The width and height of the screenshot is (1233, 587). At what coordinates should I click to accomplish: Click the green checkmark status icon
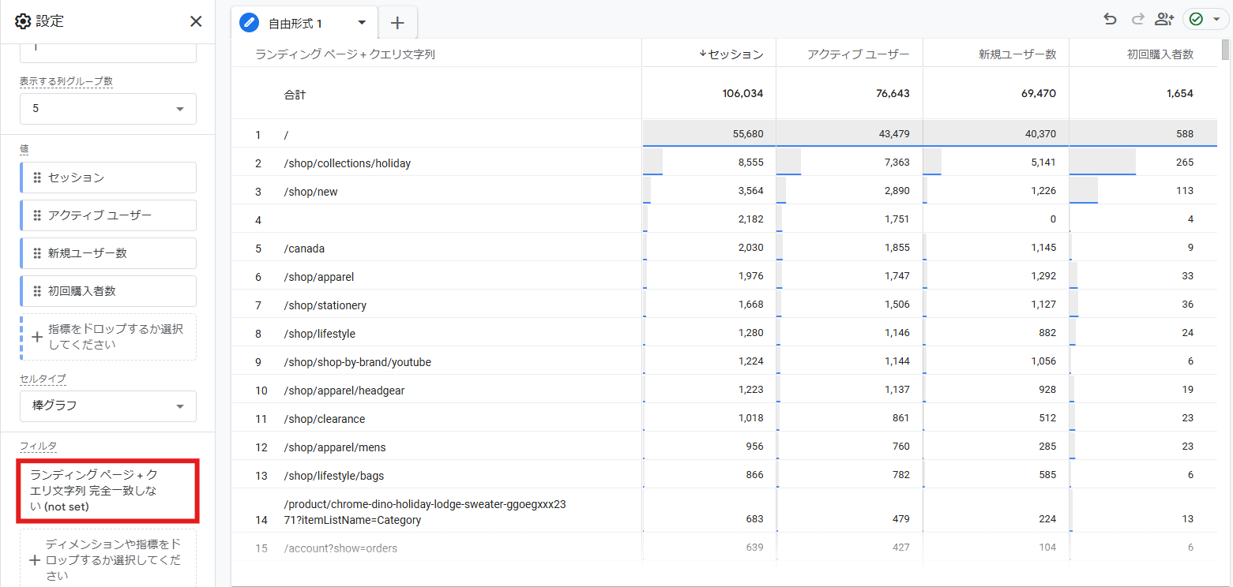pos(1196,19)
